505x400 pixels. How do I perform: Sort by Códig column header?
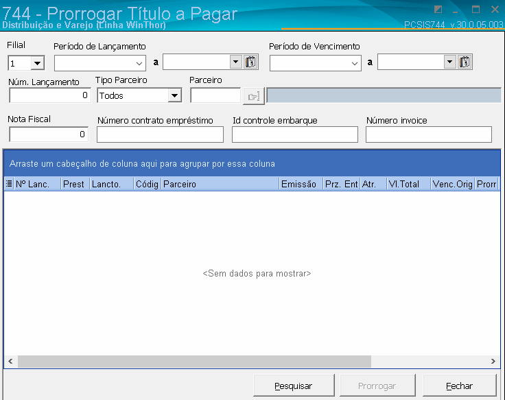click(148, 184)
